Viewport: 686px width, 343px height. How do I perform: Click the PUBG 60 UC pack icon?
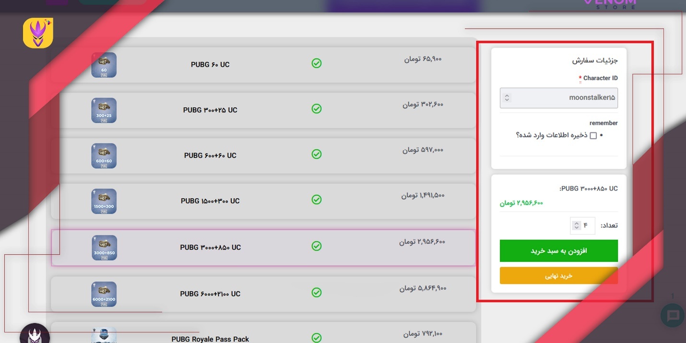[x=104, y=65]
